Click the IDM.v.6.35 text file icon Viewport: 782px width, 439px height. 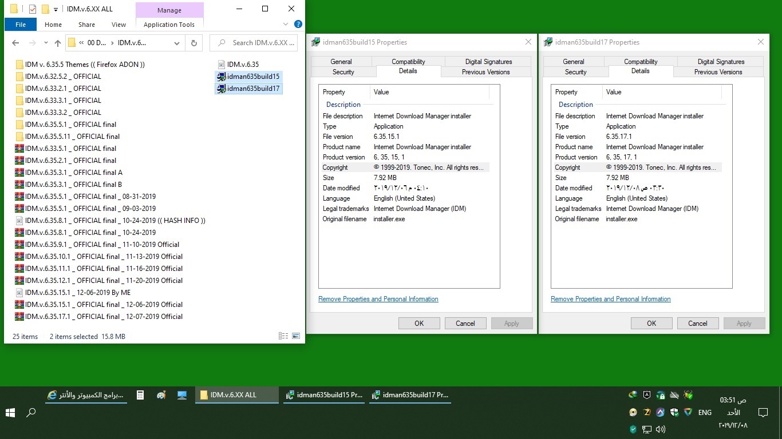[222, 65]
